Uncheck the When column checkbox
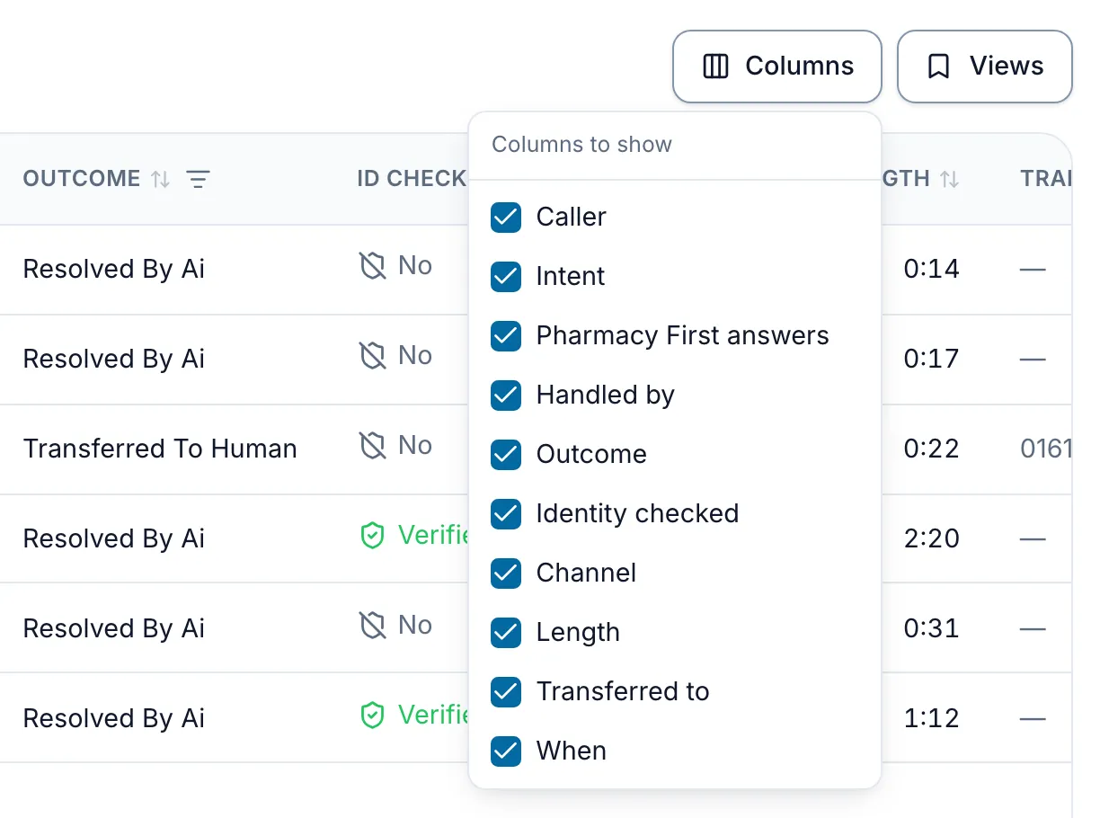1100x818 pixels. pyautogui.click(x=506, y=751)
